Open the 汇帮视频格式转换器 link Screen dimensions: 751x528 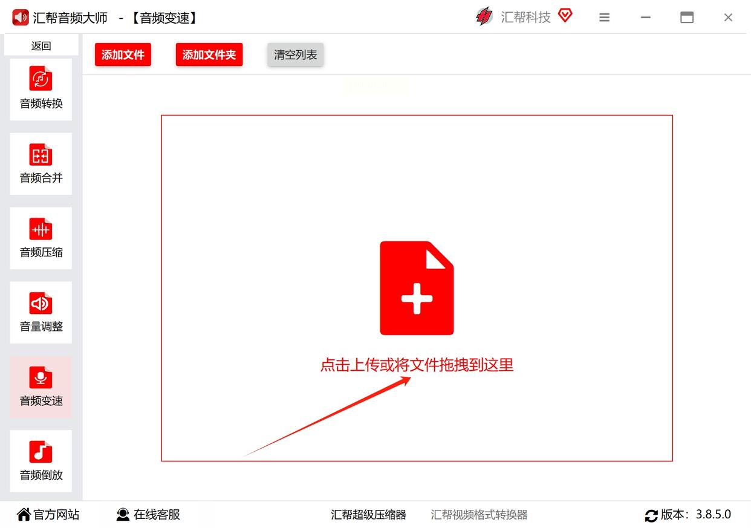pos(480,515)
